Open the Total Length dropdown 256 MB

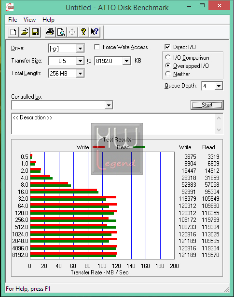80,74
